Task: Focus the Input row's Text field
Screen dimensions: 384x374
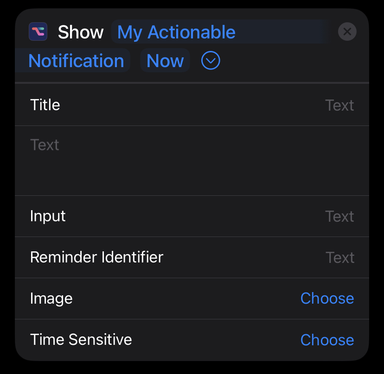Action: (x=339, y=216)
